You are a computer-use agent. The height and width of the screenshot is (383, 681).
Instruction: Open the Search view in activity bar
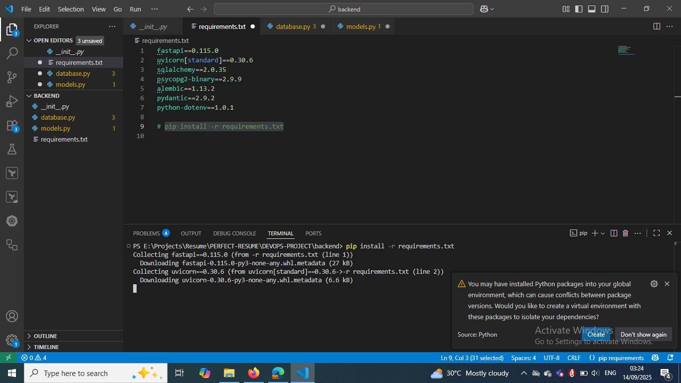click(x=12, y=53)
